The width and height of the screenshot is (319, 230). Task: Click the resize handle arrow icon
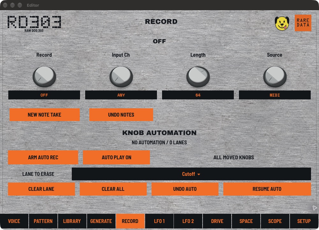(315, 208)
